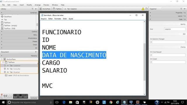
Task: Collapse the Containers library section
Action: pos(19,13)
